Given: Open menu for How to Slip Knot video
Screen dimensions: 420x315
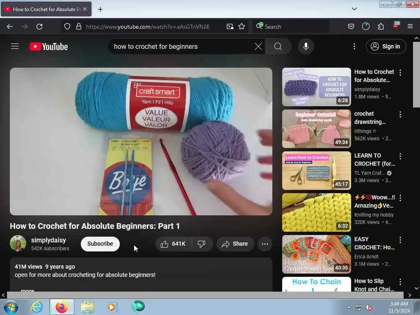Looking at the screenshot, I should (x=400, y=281).
